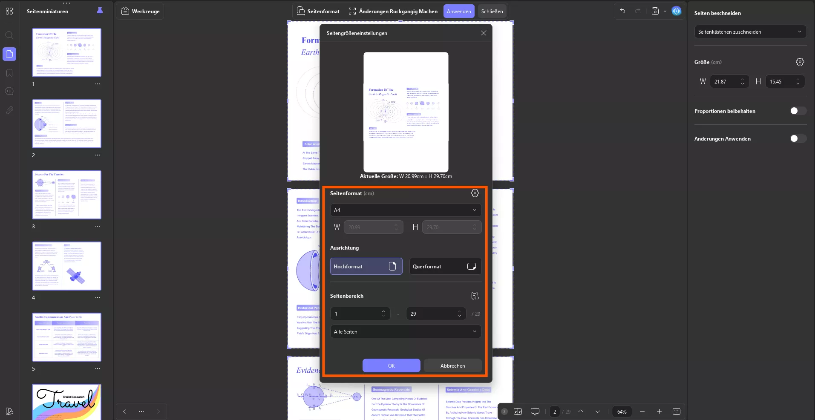
Task: Click the page layout view icon
Action: coord(518,411)
